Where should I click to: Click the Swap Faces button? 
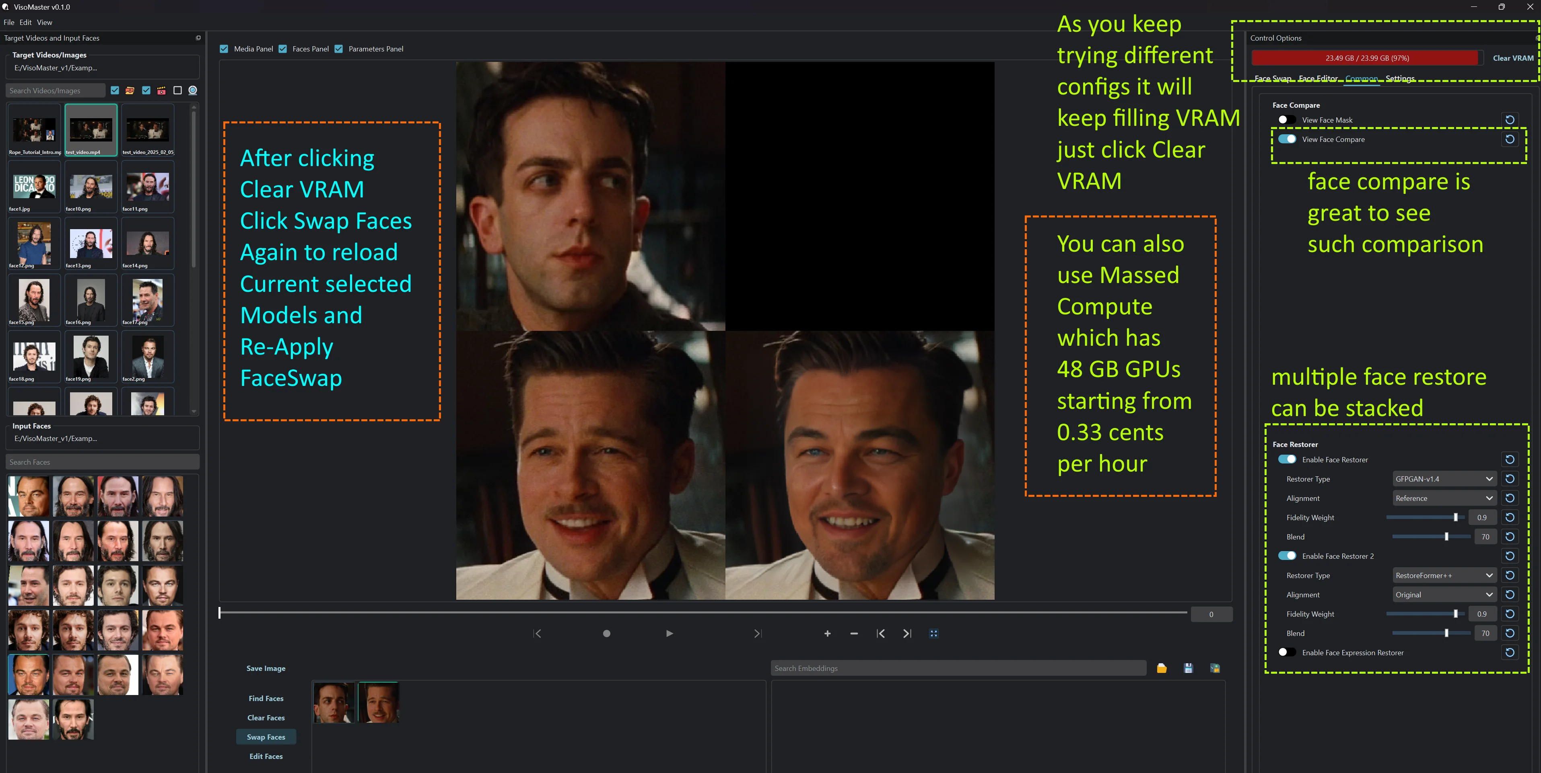tap(266, 737)
